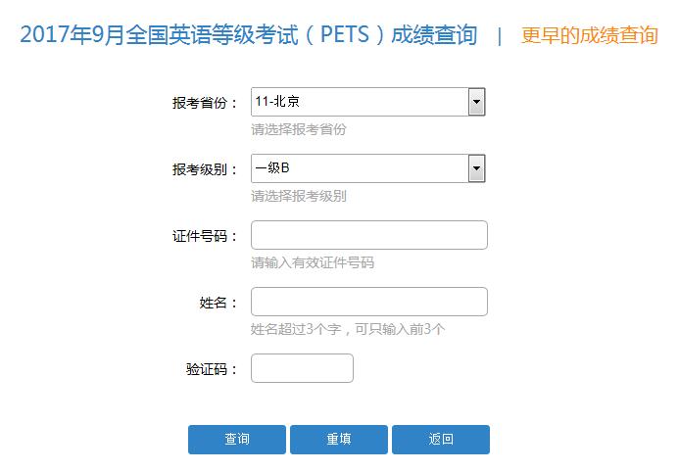Click the 请选择报考省份 hint text

pos(299,129)
